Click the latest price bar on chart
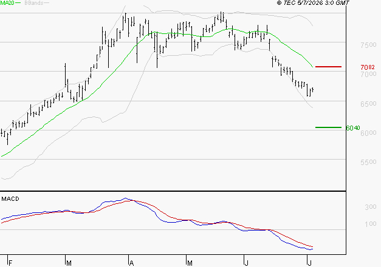The image size is (381, 267). coord(312,90)
